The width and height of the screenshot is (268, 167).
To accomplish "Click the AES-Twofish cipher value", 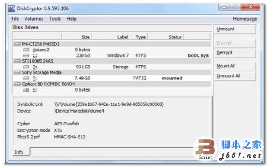I will [67, 124].
